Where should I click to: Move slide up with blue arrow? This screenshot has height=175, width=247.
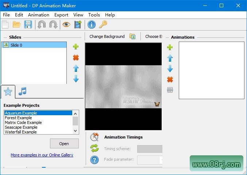tap(76, 68)
